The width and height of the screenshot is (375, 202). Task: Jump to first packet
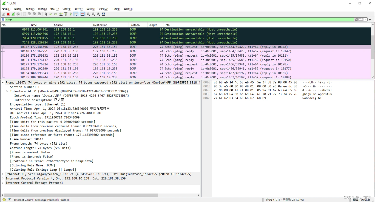pyautogui.click(x=66, y=14)
